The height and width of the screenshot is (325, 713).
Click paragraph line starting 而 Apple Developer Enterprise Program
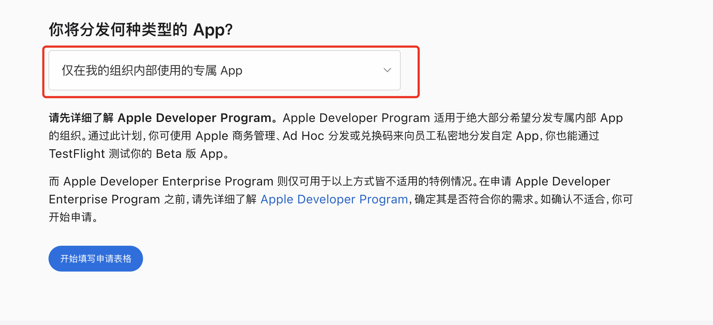tap(330, 182)
